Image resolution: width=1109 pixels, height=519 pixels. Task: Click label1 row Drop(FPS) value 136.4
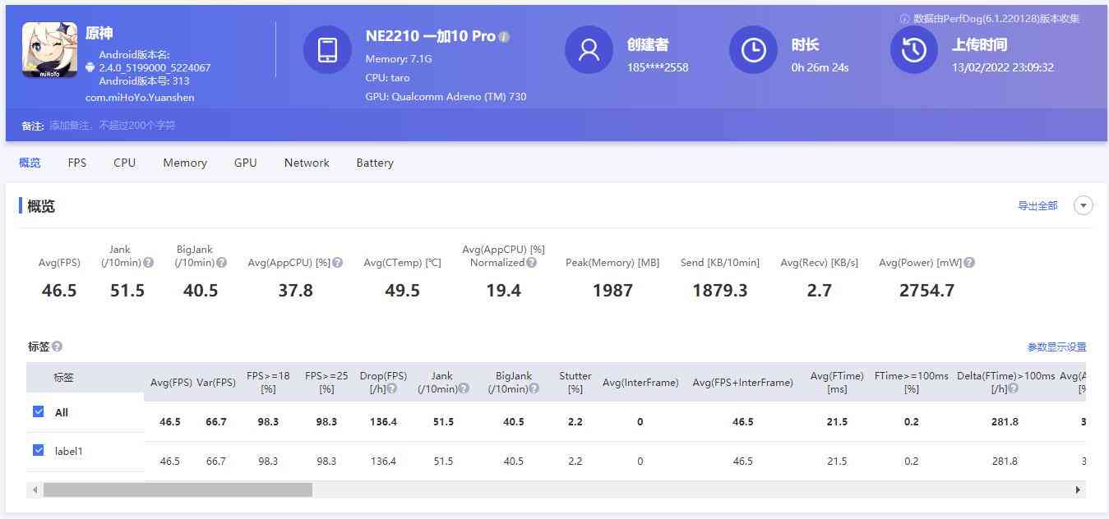(x=384, y=461)
